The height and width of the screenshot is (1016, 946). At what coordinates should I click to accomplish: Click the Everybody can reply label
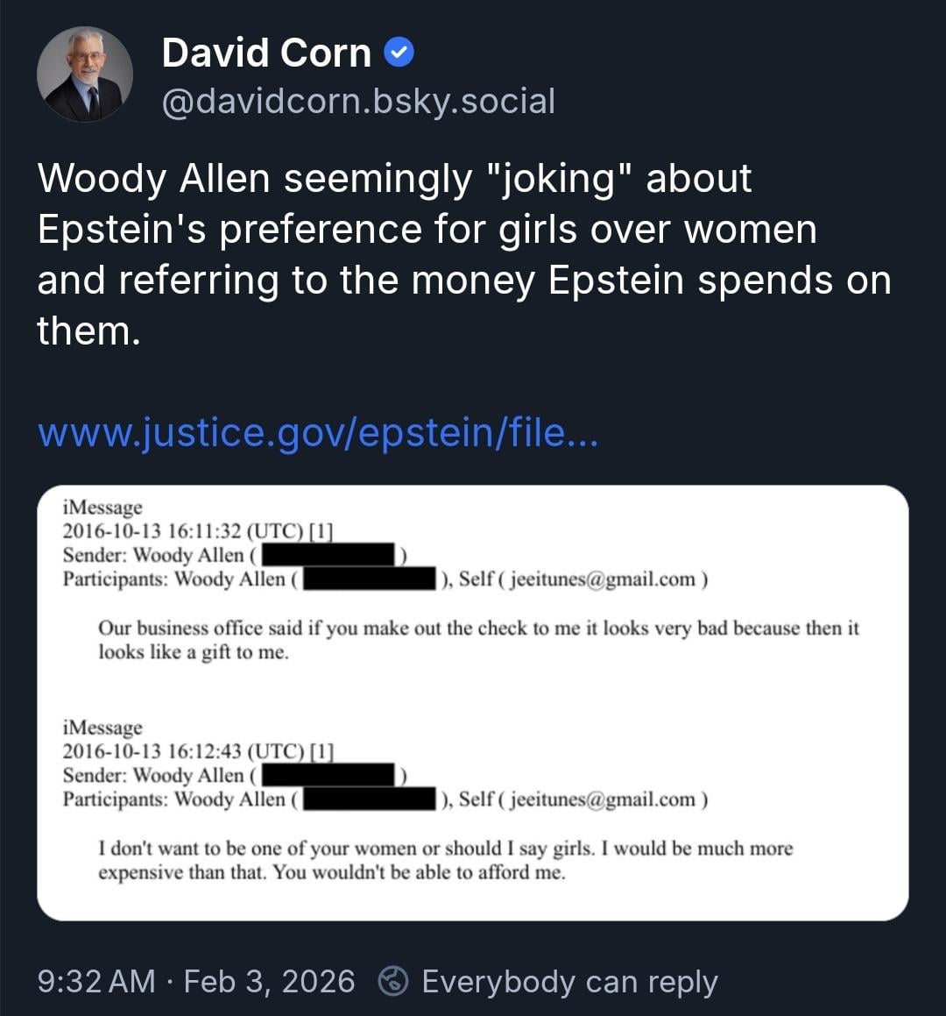point(569,981)
